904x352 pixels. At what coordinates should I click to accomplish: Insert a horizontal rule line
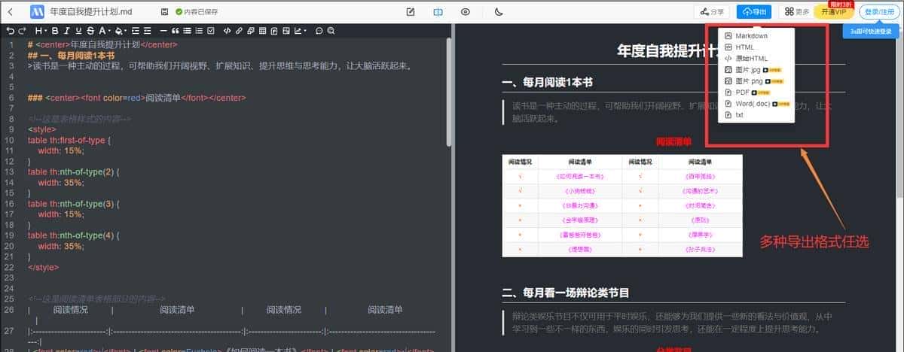tap(163, 31)
